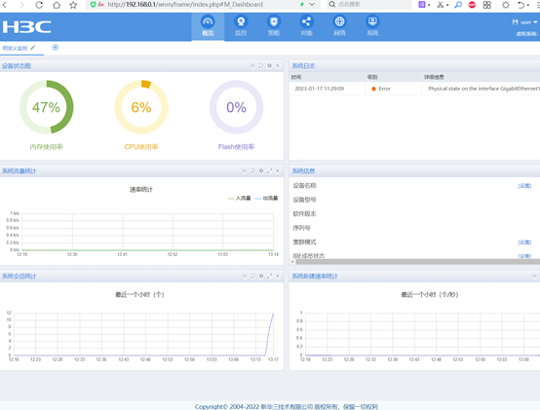
Task: Click 设置 link for IRF成员状态
Action: coord(524,256)
